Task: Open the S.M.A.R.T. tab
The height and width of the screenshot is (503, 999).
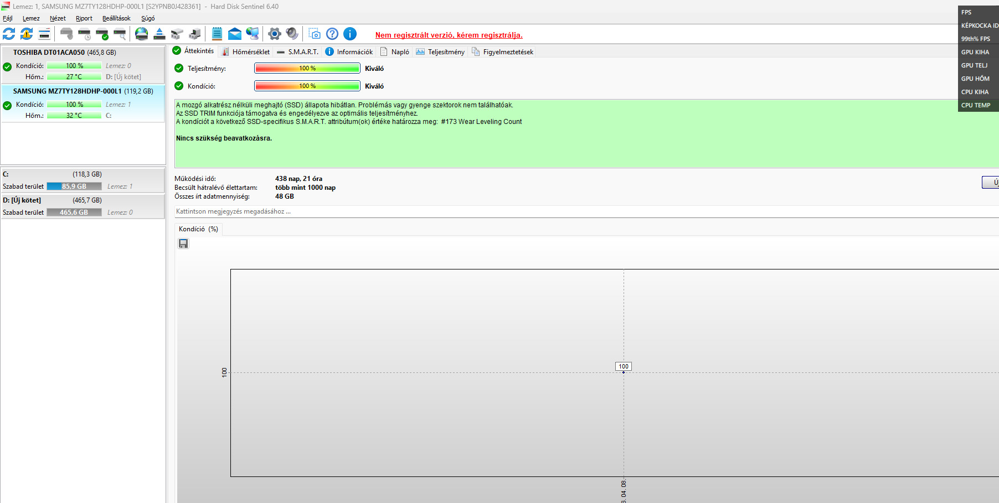Action: [x=297, y=52]
